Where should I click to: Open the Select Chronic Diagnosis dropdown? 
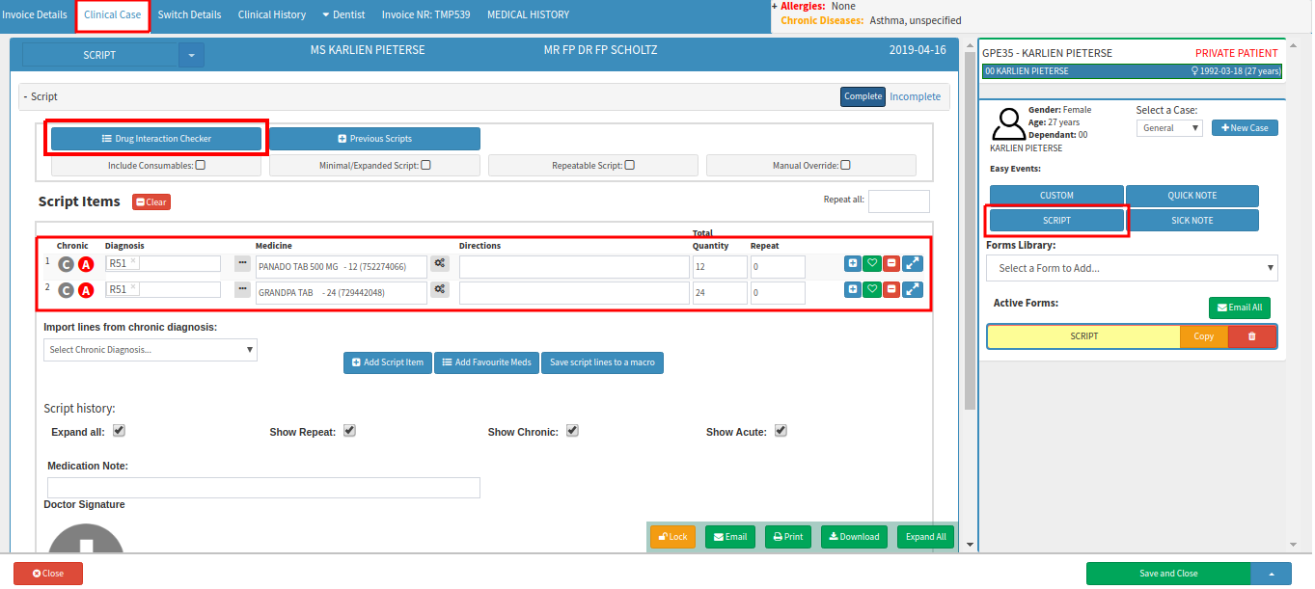point(151,350)
